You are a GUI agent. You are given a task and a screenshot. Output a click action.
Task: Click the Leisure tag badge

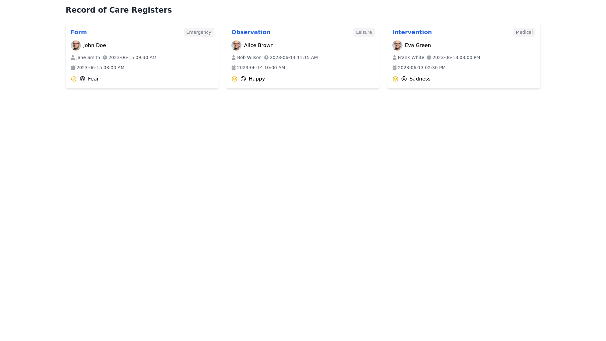364,32
